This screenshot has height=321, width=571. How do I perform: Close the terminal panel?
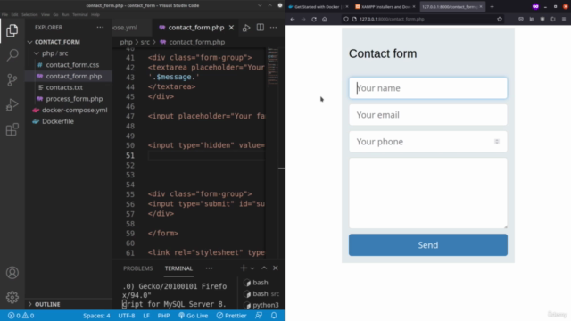click(x=276, y=268)
